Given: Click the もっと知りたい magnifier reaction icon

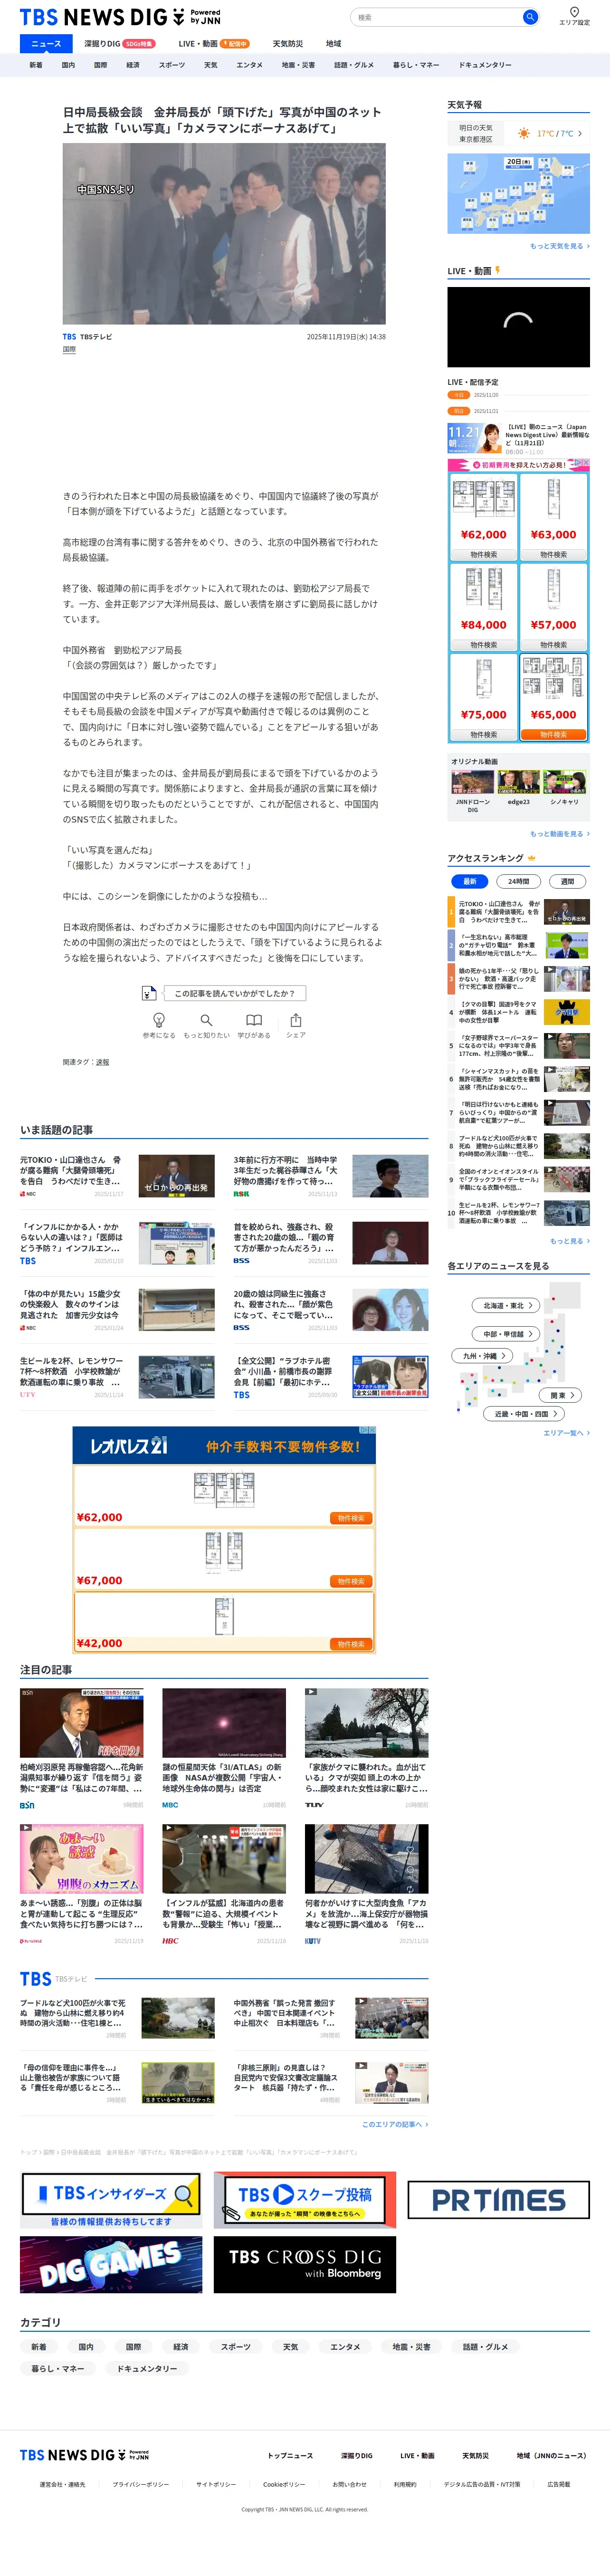Looking at the screenshot, I should 206,1020.
